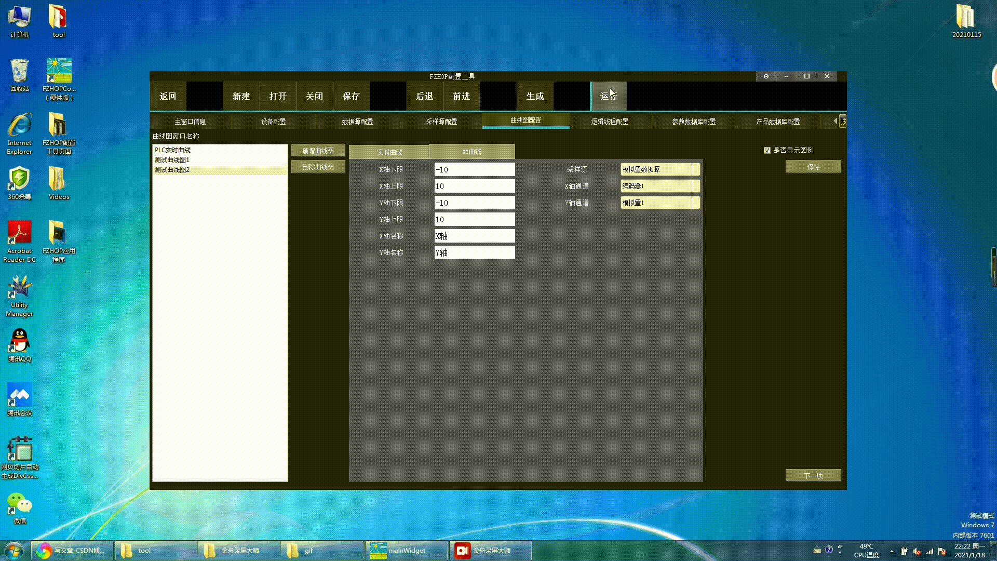The height and width of the screenshot is (561, 997).
Task: Click the Action Center flag icon
Action: (942, 551)
